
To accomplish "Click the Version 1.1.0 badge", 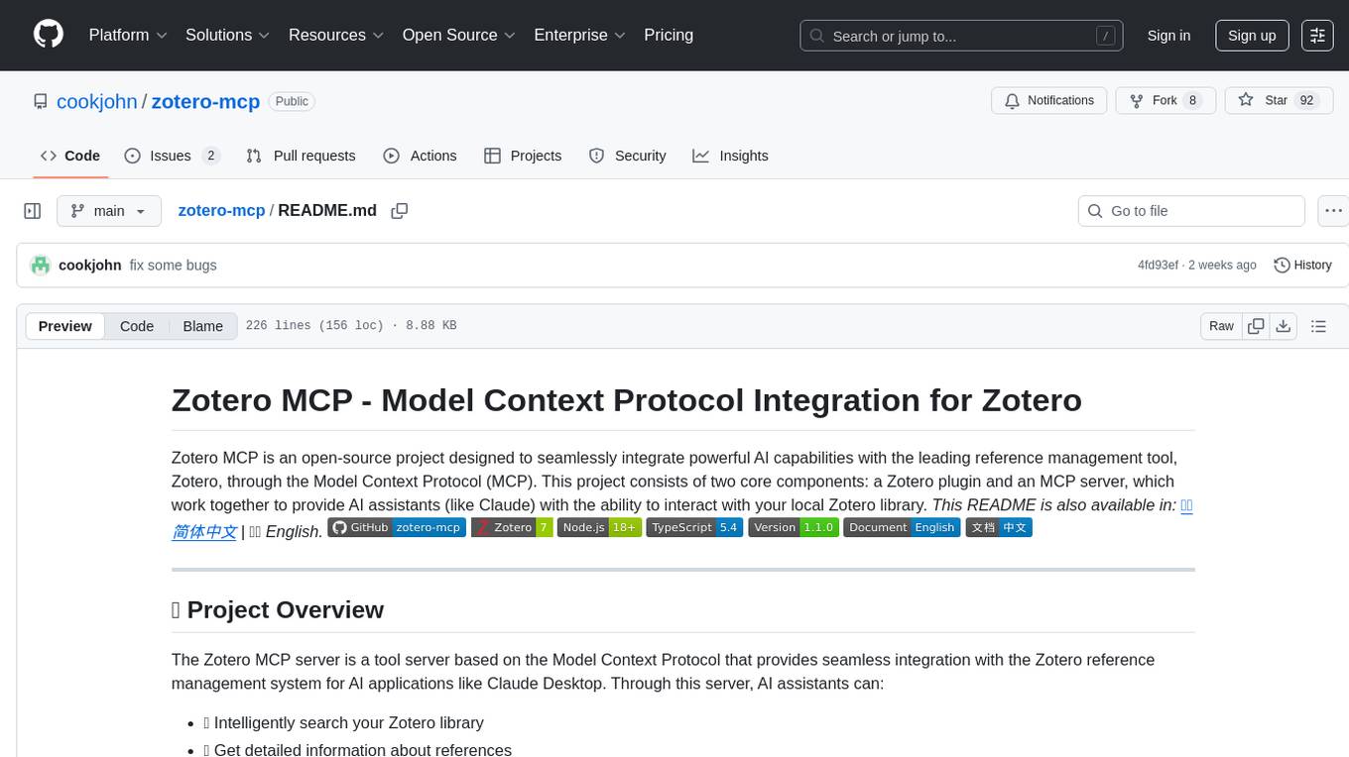I will pos(794,527).
